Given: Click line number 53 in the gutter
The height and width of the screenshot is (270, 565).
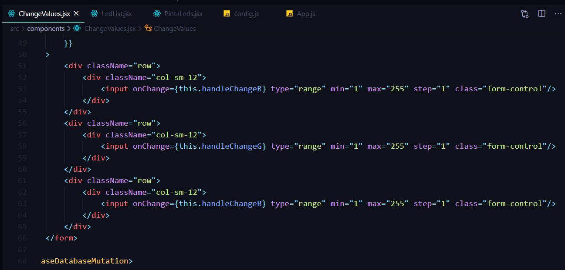Looking at the screenshot, I should (x=23, y=88).
